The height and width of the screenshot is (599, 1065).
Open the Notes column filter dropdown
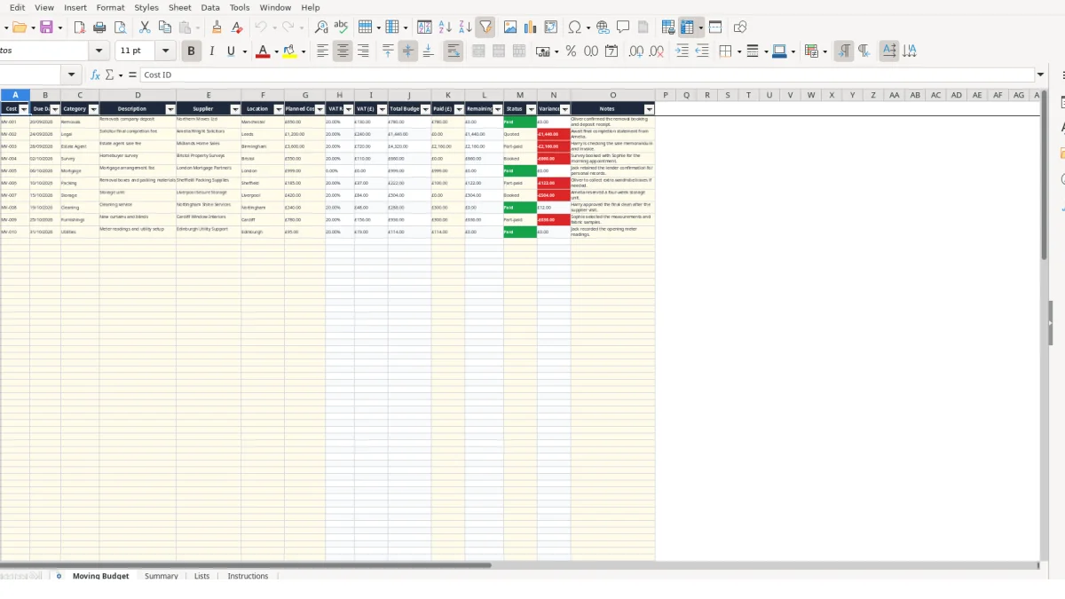point(649,109)
